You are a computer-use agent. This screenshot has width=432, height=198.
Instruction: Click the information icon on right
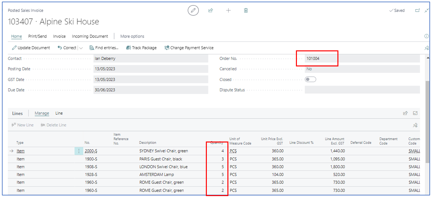(x=427, y=36)
